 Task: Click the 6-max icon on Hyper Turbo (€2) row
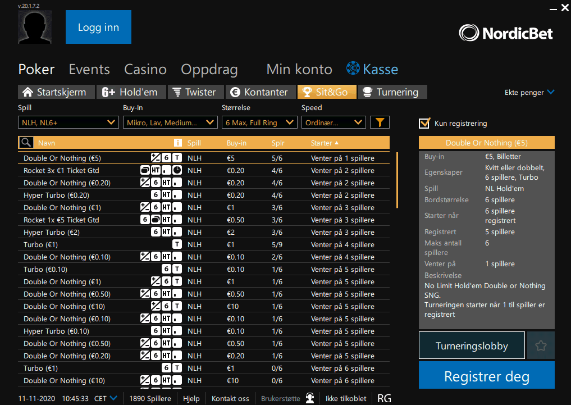[x=156, y=232]
